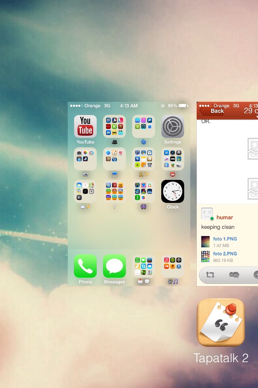Viewport: 258px width, 388px height.
Task: Open humar's username link
Action: (x=225, y=217)
